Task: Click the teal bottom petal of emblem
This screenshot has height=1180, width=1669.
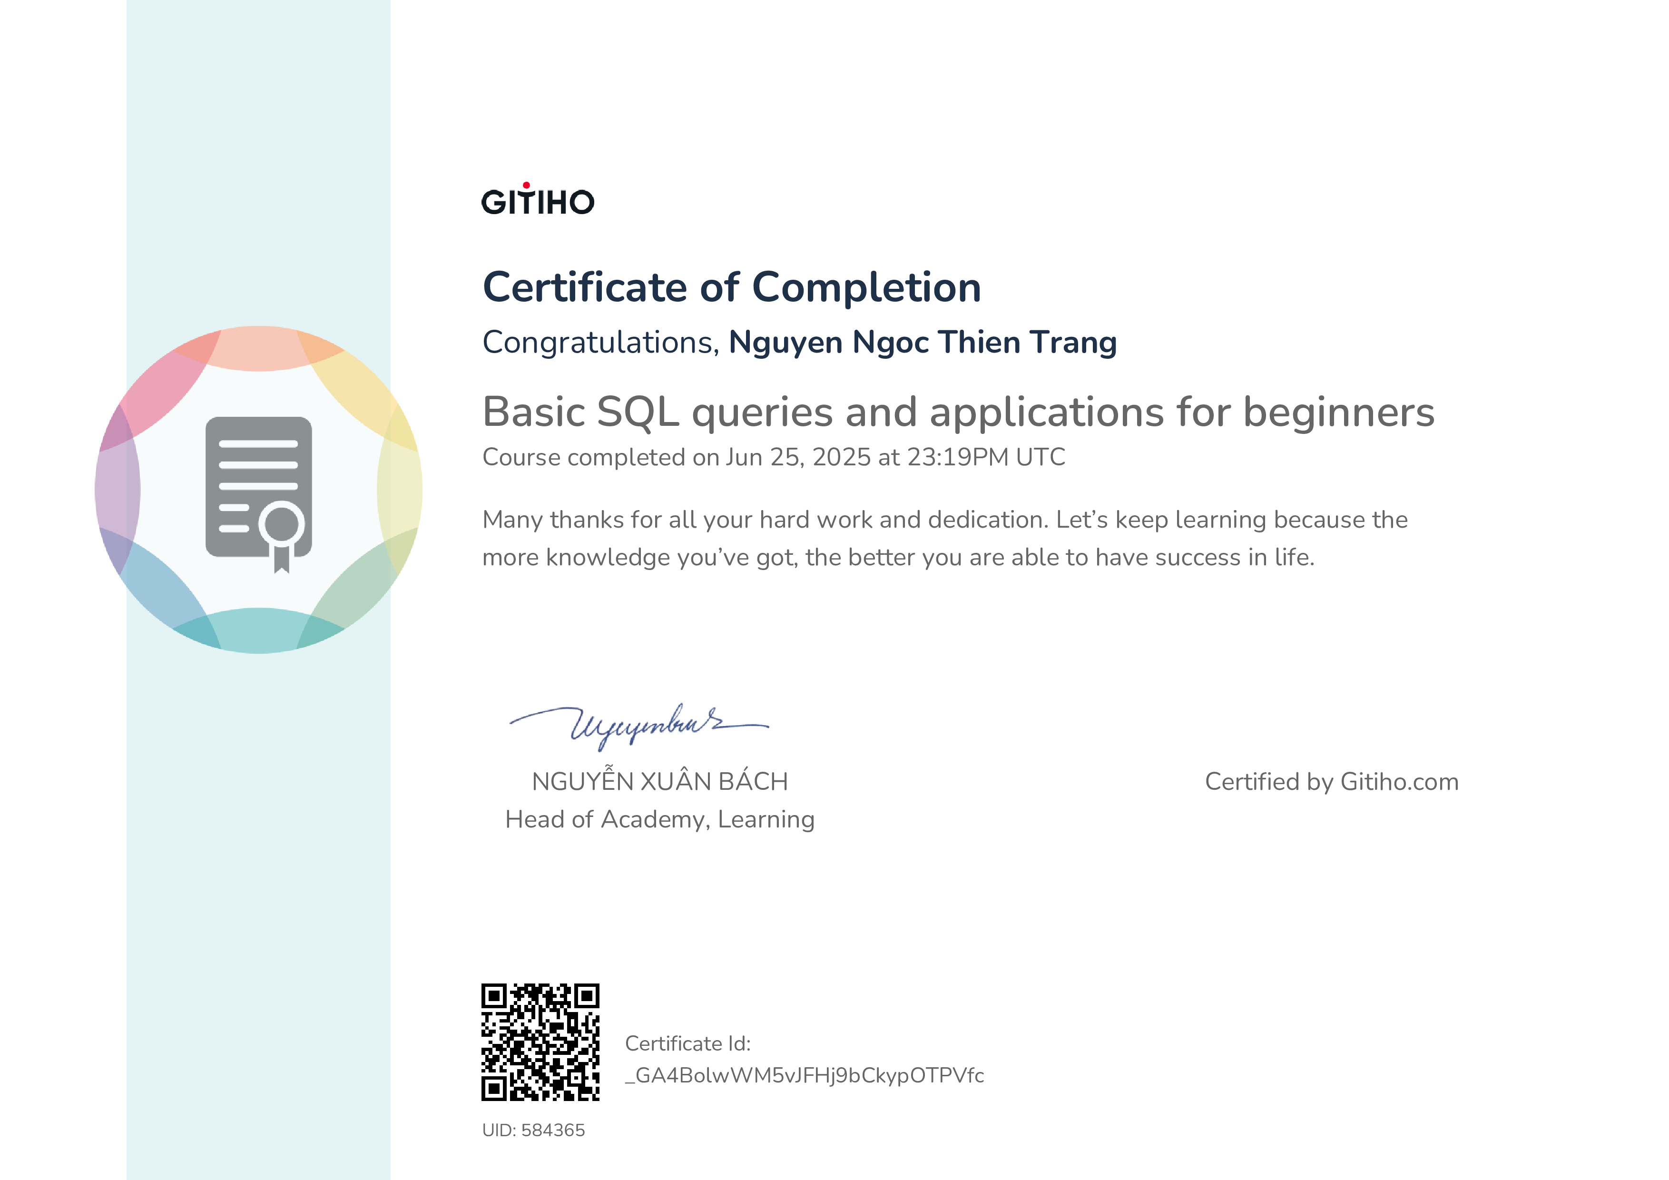Action: 258,631
